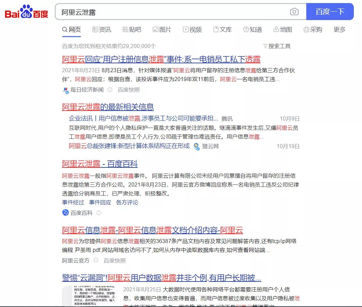Open result 阿里云信息泄露文档介绍内容
Image resolution: width=362 pixels, height=307 pixels.
click(x=152, y=230)
